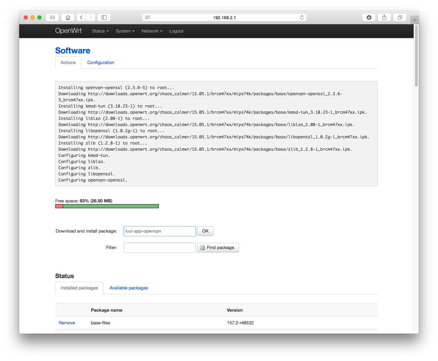438x361 pixels.
Task: Focus the Filter text field
Action: coord(160,248)
